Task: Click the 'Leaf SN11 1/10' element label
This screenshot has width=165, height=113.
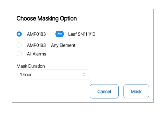Action: point(81,34)
